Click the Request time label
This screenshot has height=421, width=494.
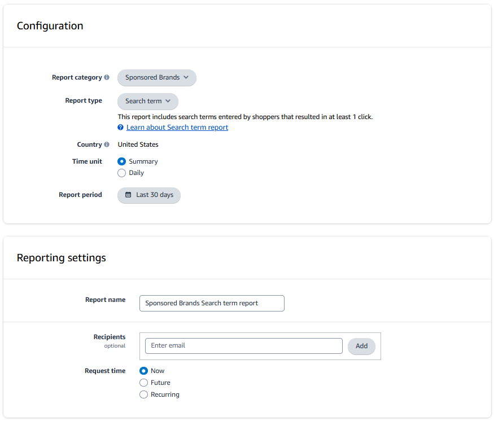(x=105, y=371)
